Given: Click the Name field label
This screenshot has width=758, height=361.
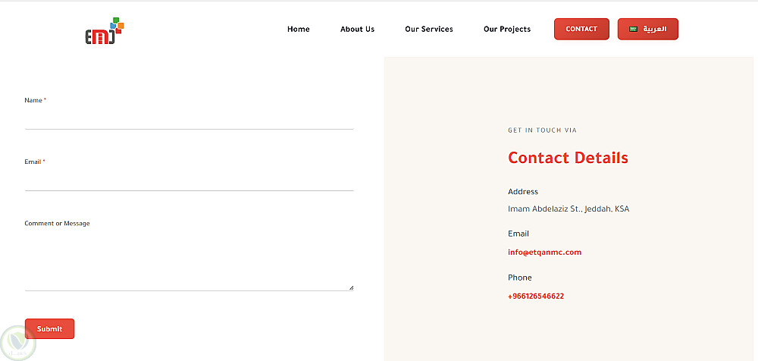Looking at the screenshot, I should coord(33,100).
